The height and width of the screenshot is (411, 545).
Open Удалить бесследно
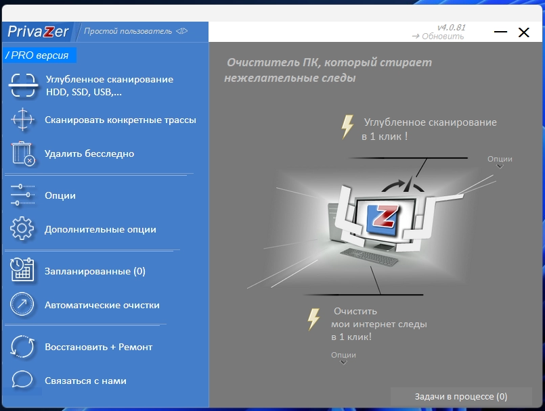(x=89, y=153)
